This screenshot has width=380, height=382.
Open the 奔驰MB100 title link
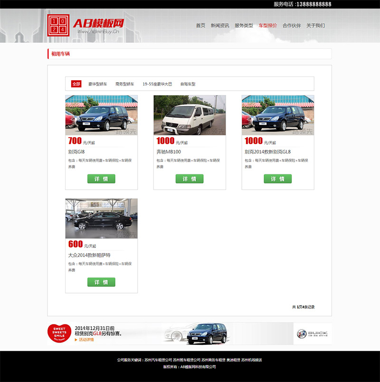pyautogui.click(x=169, y=152)
